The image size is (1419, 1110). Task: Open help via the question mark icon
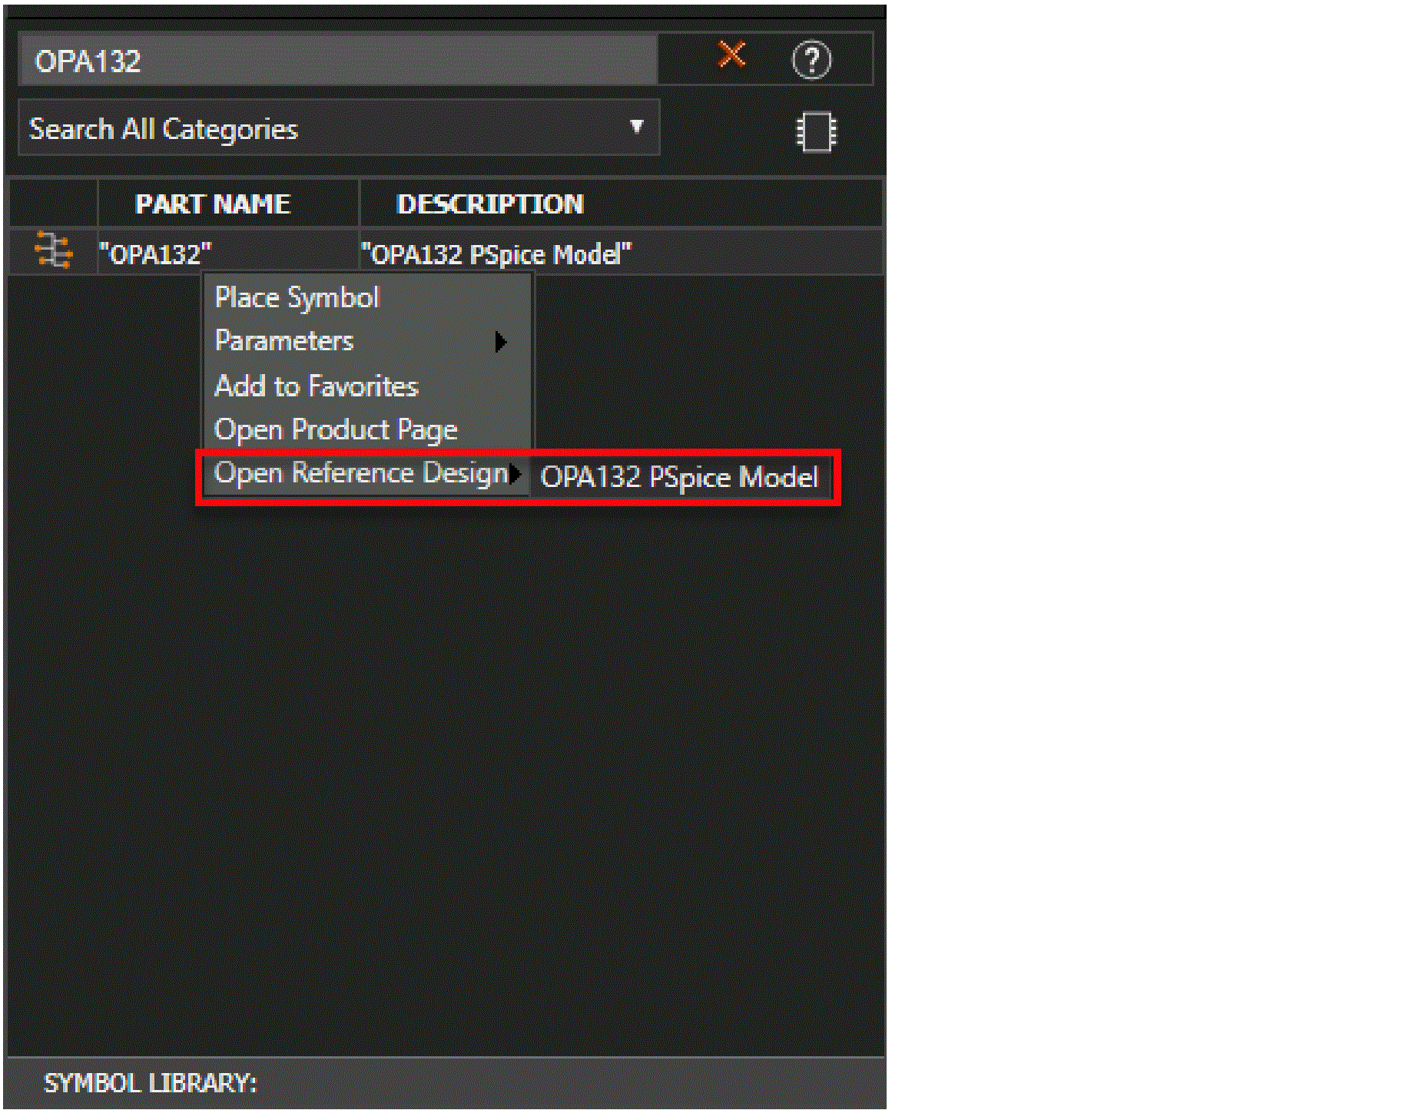click(x=811, y=60)
